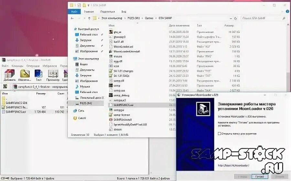This screenshot has width=291, height=181.
Task: Open the Операции menu in WinRAR
Action: [33, 66]
